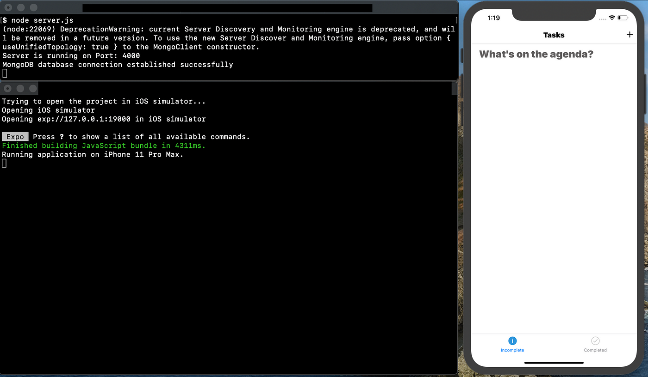The height and width of the screenshot is (377, 648).
Task: Open the Incomplete tab icon
Action: coord(512,341)
